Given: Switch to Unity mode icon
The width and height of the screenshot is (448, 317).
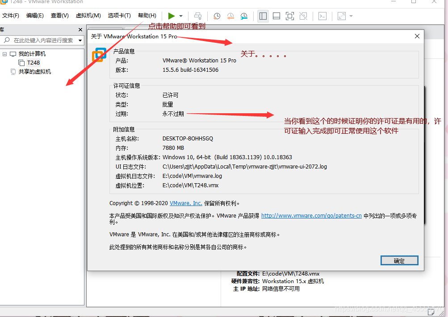Looking at the screenshot, I should [x=303, y=16].
